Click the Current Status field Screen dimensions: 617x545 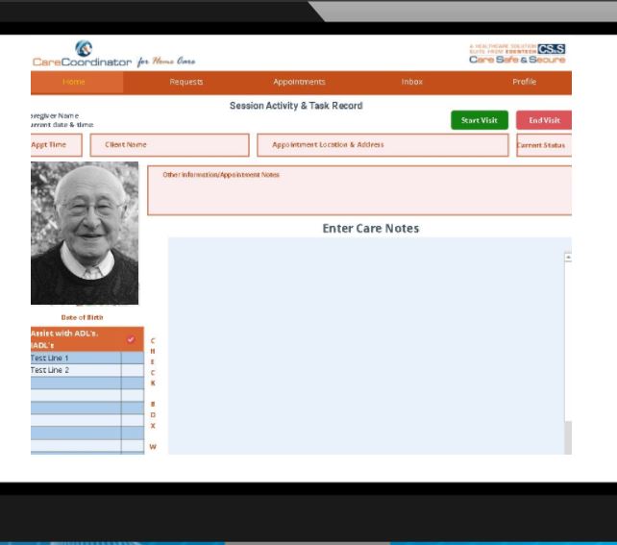pos(543,145)
